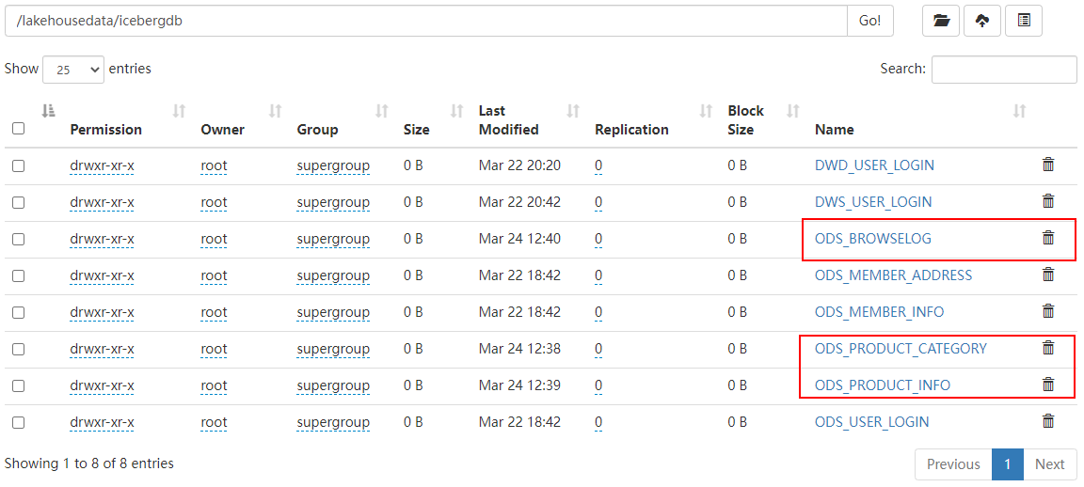Click Next in the pagination
1084x487 pixels.
[x=1049, y=463]
